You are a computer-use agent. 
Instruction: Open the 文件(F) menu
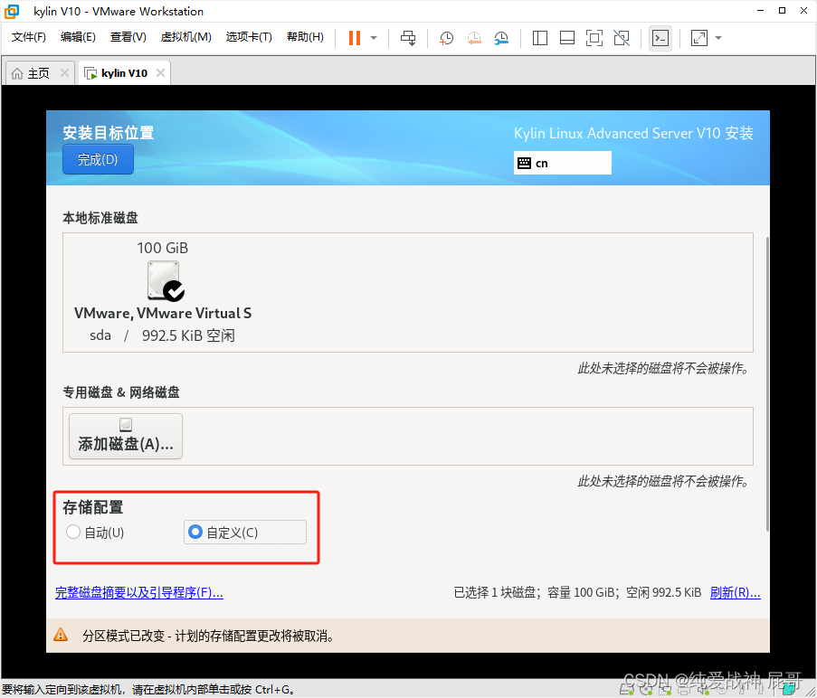click(x=29, y=37)
